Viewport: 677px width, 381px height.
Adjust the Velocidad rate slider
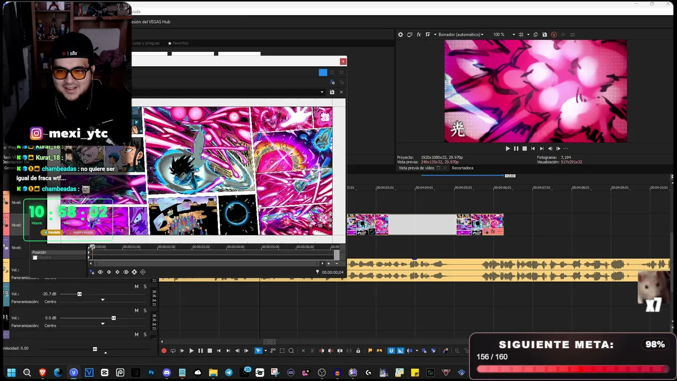pyautogui.click(x=95, y=349)
